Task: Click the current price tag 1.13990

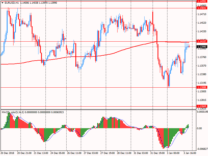Action: tap(202, 46)
